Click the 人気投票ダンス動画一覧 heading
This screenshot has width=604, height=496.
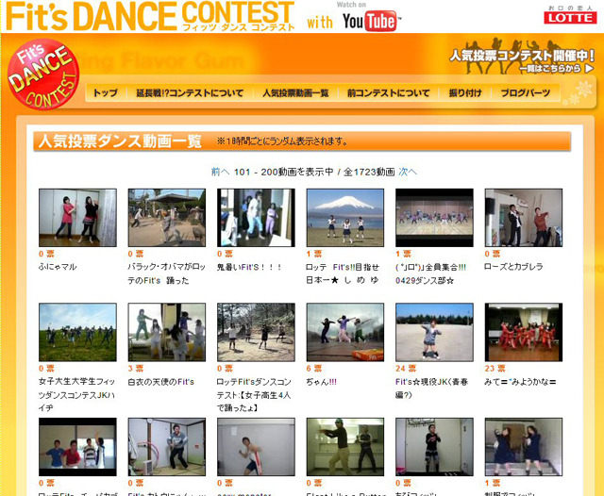pos(120,141)
